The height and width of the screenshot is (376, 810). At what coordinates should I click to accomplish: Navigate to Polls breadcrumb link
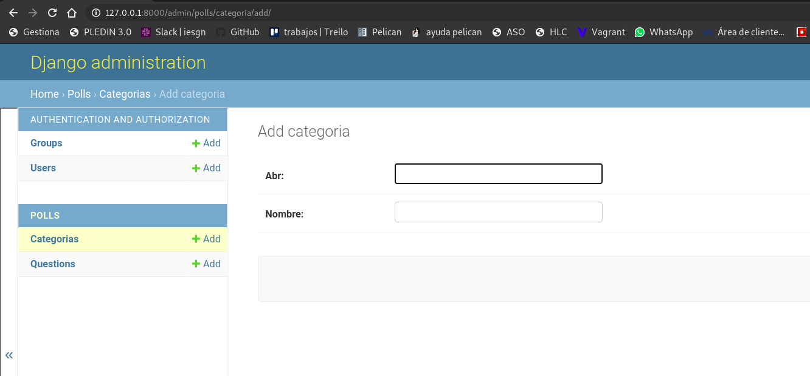[79, 94]
